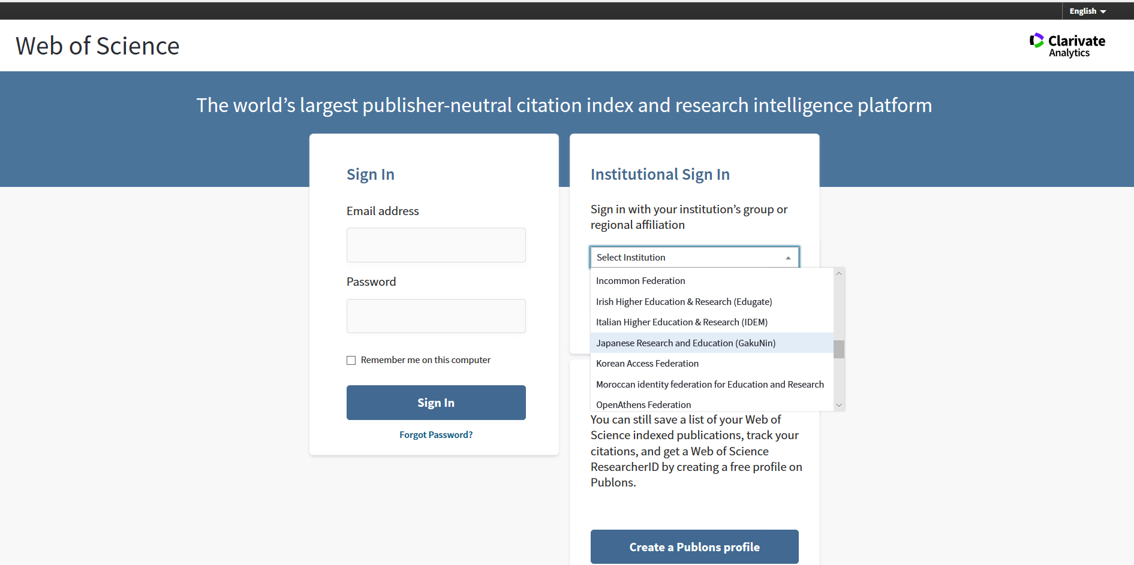This screenshot has height=565, width=1134.
Task: Click the Web of Science title
Action: (98, 46)
